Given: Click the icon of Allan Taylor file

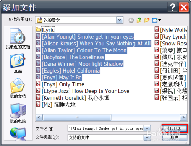Looking at the screenshot, I should (38, 50).
